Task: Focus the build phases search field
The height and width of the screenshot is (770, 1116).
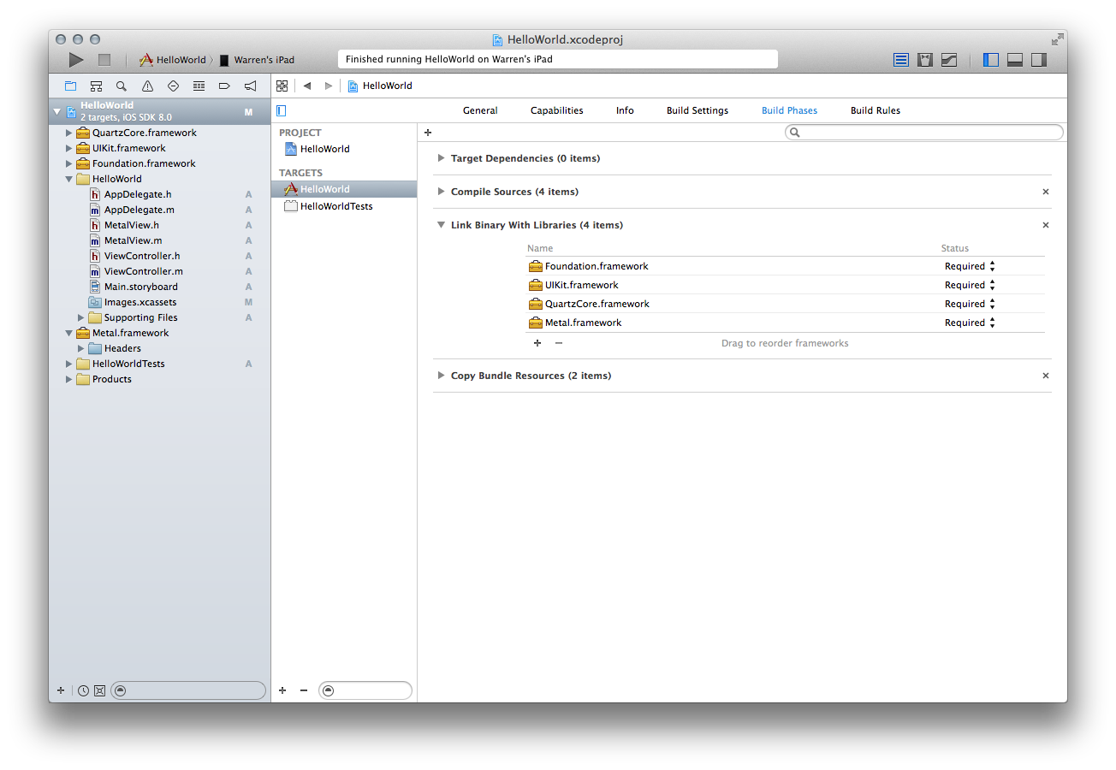Action: coord(924,133)
